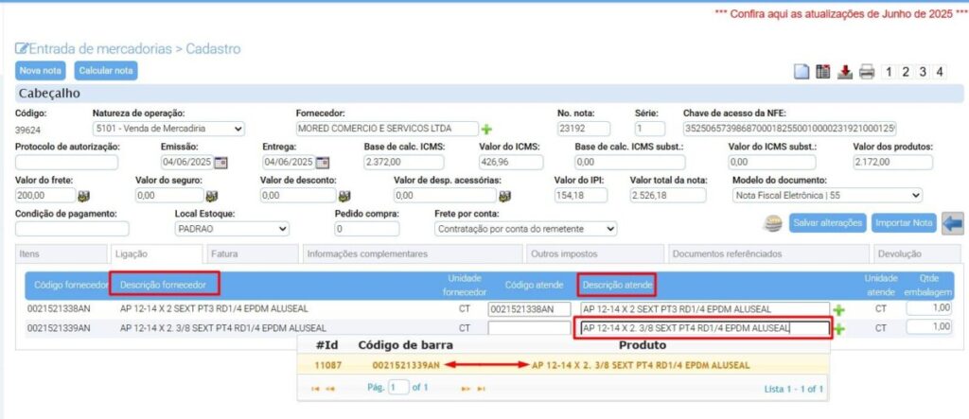Click the green plus next to Fornecedor
The height and width of the screenshot is (419, 969).
click(x=487, y=129)
